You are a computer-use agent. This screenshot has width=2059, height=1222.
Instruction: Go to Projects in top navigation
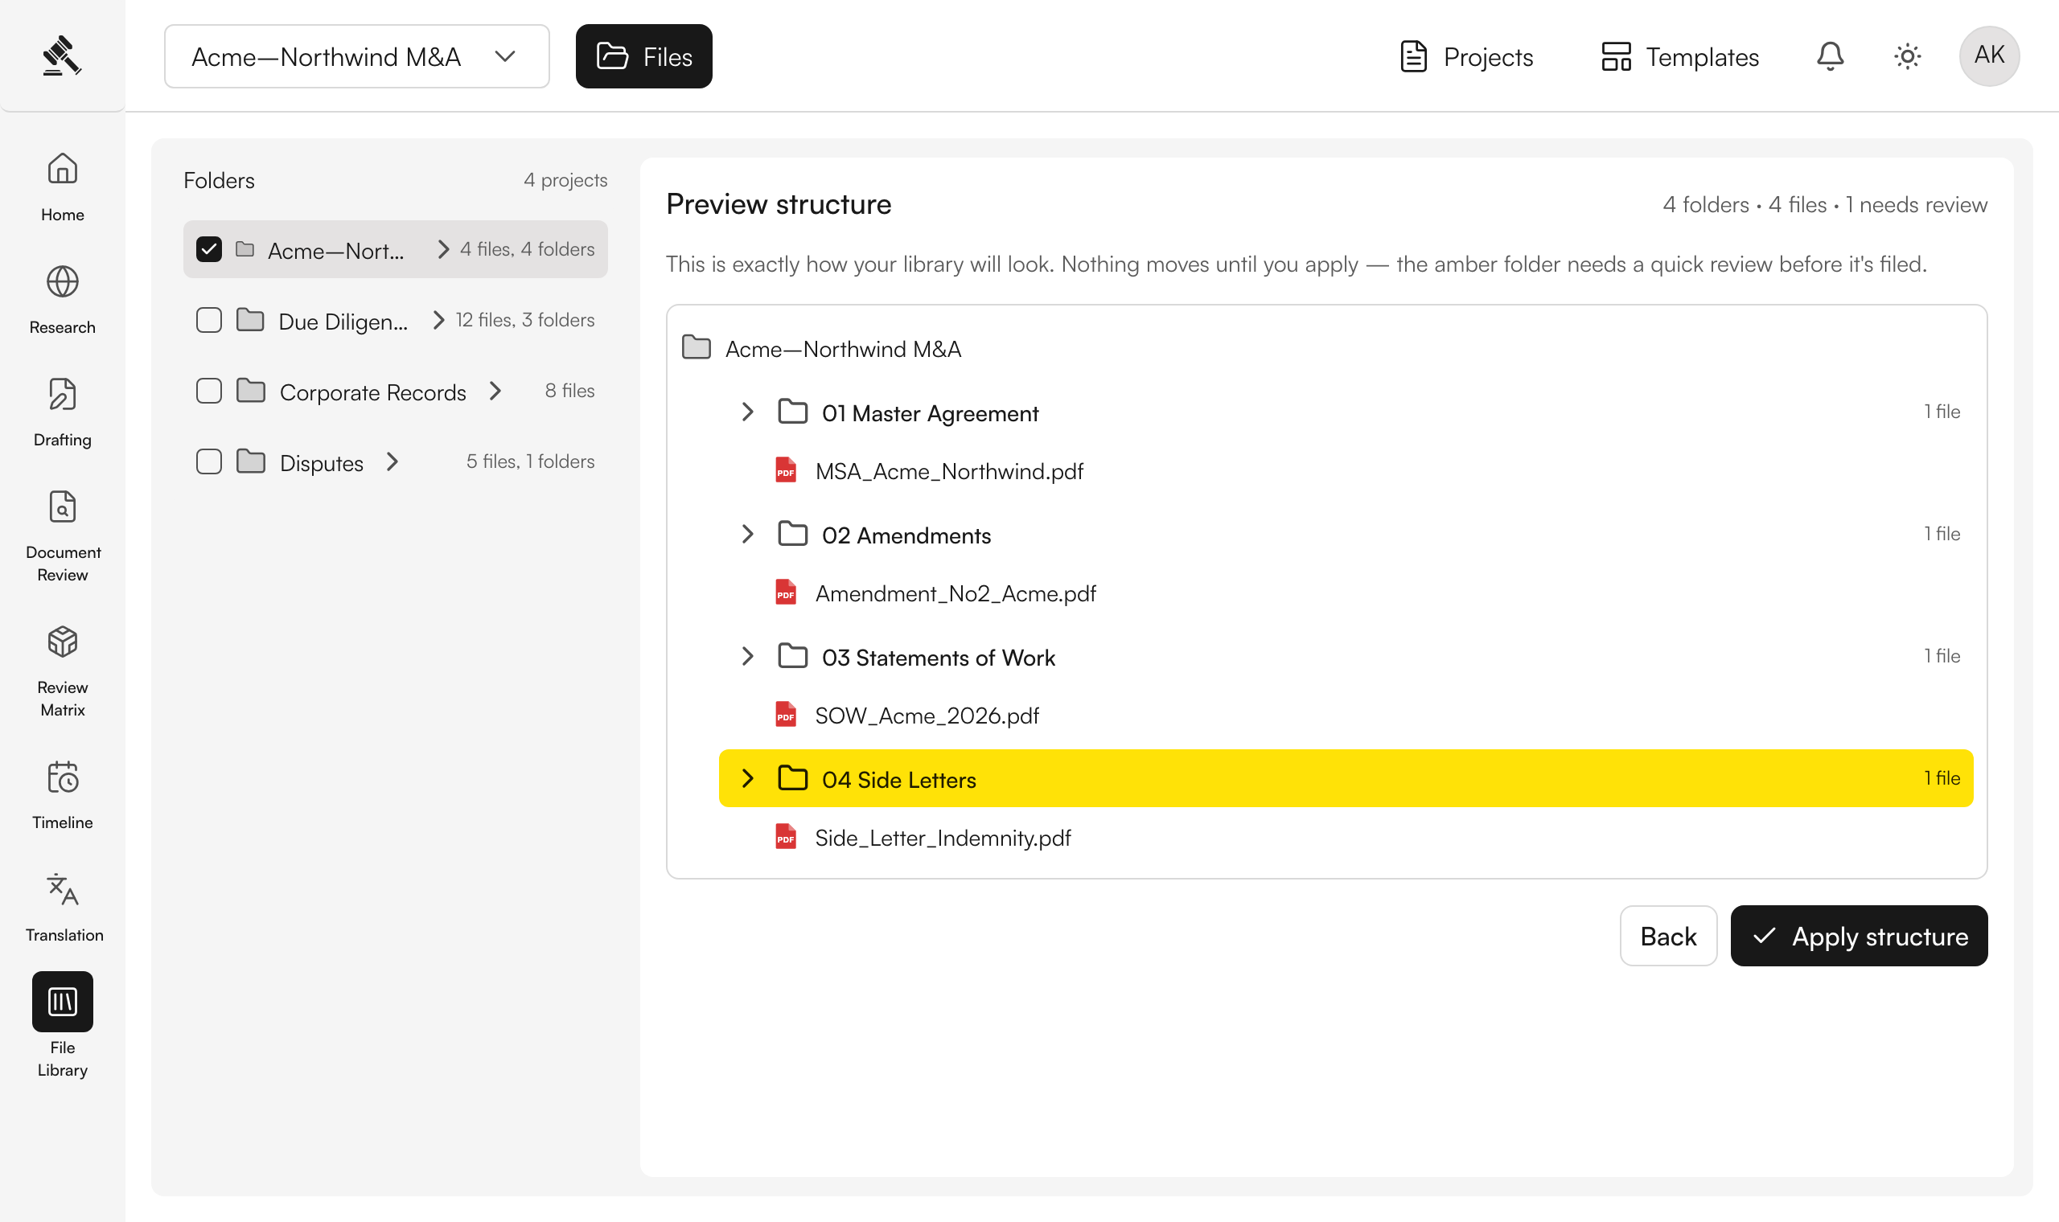(x=1466, y=56)
